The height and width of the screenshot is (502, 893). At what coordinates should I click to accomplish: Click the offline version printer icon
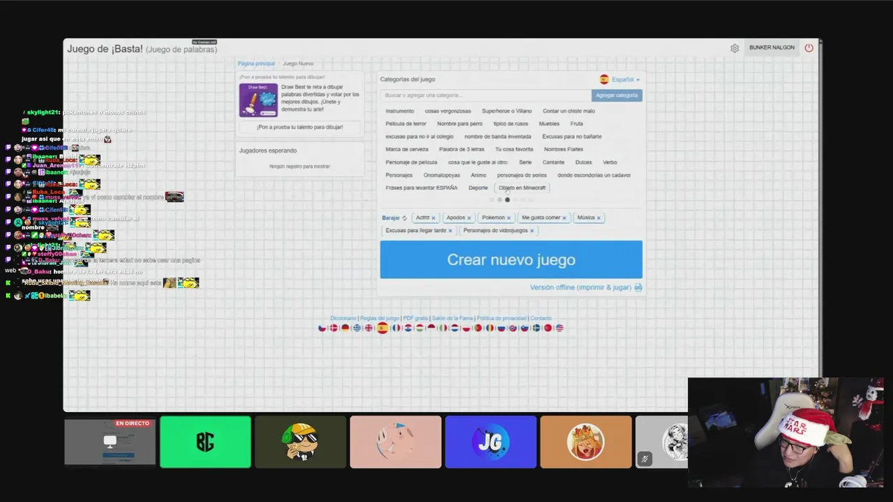(x=638, y=287)
